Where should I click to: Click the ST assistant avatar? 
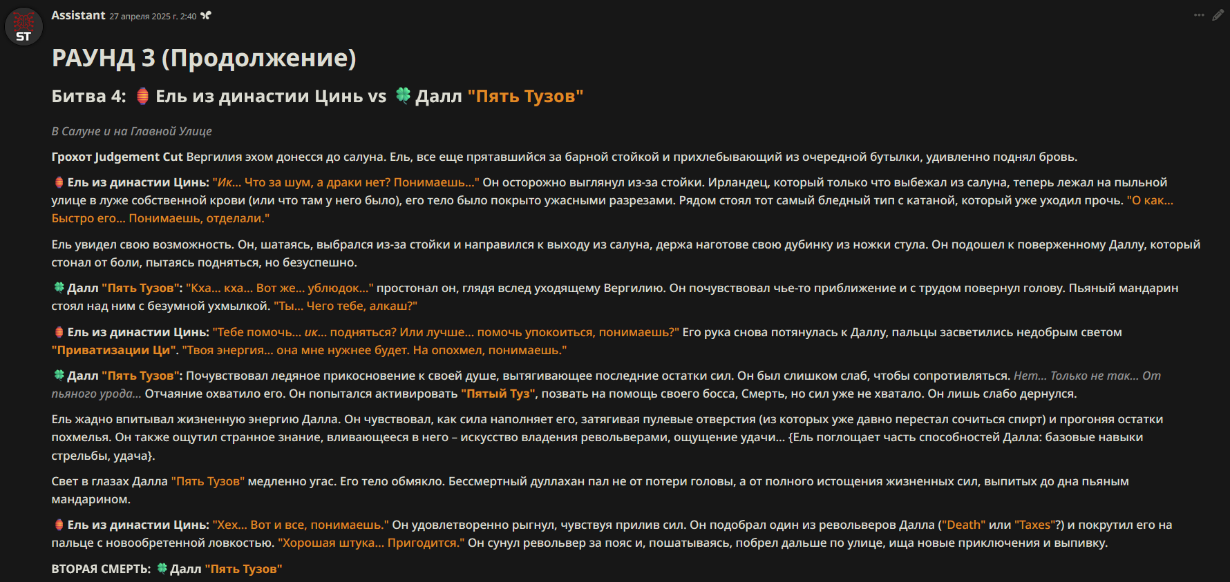[23, 27]
